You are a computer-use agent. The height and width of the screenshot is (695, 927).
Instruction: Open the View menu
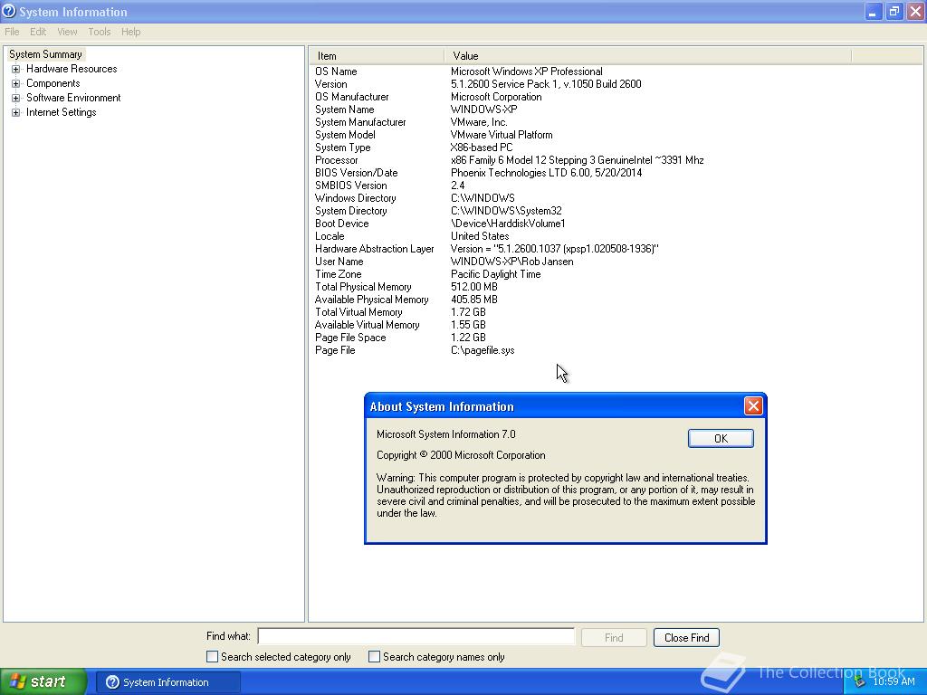point(67,32)
